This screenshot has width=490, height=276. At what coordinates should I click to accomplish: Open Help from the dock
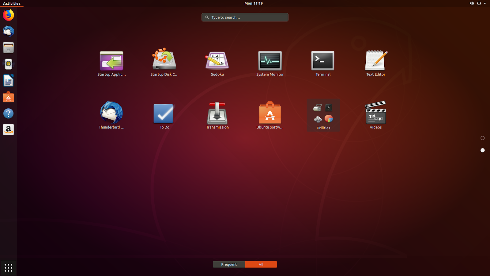(8, 113)
